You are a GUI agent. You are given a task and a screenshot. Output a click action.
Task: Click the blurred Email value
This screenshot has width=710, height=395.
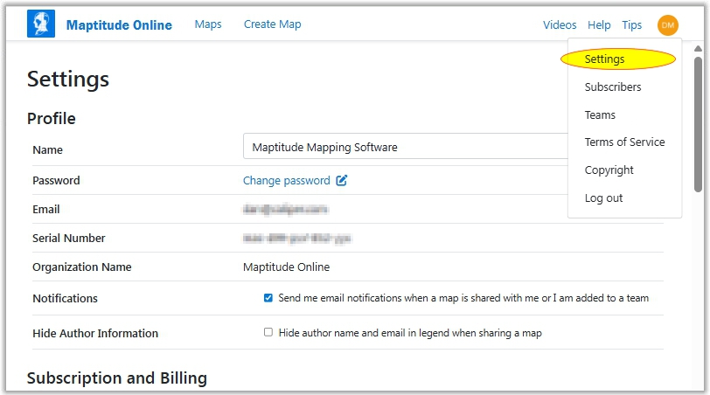click(285, 209)
